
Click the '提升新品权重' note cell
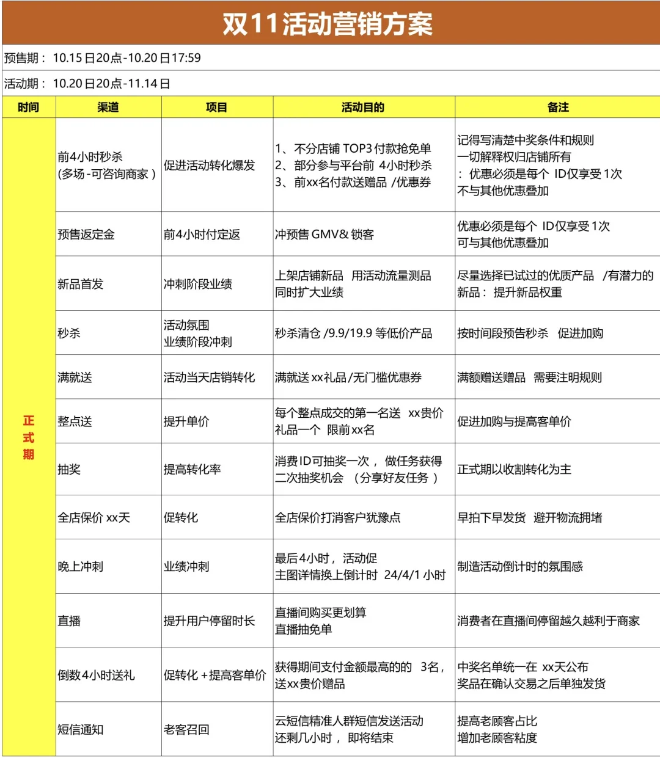point(557,283)
